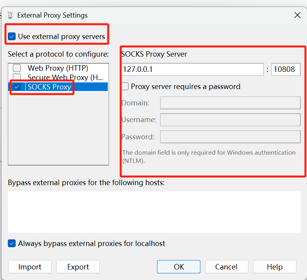Click the Username input field
This screenshot has width=307, height=280.
tap(230, 120)
